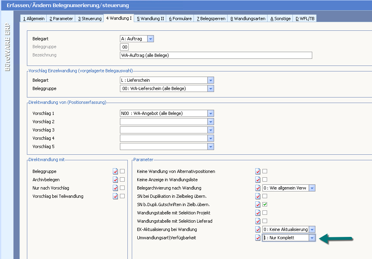372x259 pixels.
Task: Tick the Archivbelegen checkbox
Action: pos(122,180)
